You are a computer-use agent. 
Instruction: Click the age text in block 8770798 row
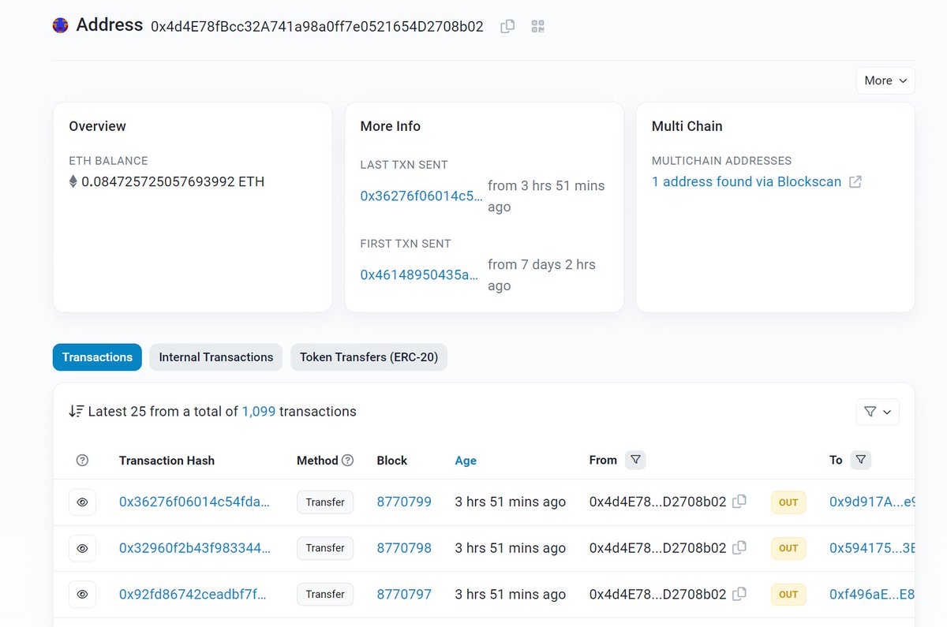[x=511, y=548]
